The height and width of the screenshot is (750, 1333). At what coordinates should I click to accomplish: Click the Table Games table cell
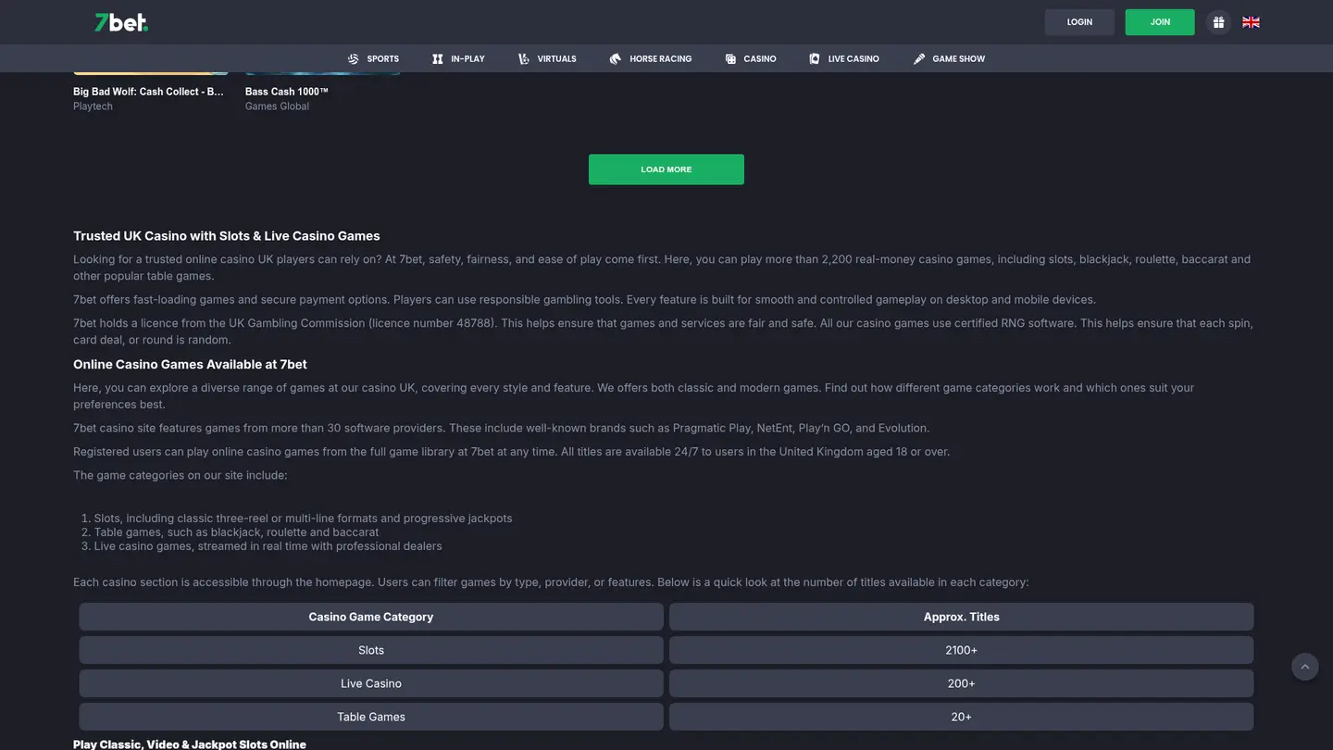pos(371,717)
